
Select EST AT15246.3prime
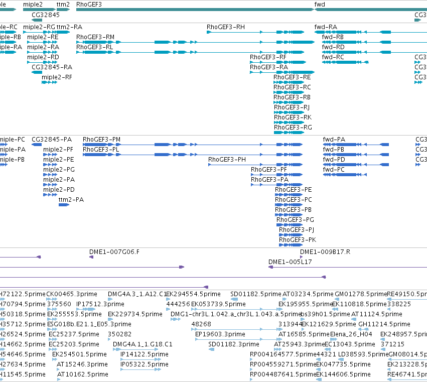pos(82,365)
